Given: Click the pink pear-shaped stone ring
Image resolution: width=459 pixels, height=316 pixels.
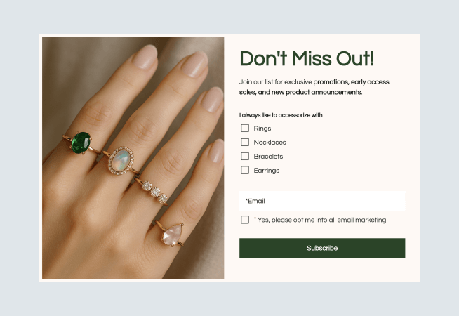Looking at the screenshot, I should click(x=171, y=235).
